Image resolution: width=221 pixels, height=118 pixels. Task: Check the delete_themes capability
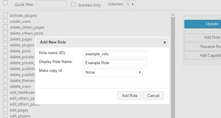pos(5,80)
